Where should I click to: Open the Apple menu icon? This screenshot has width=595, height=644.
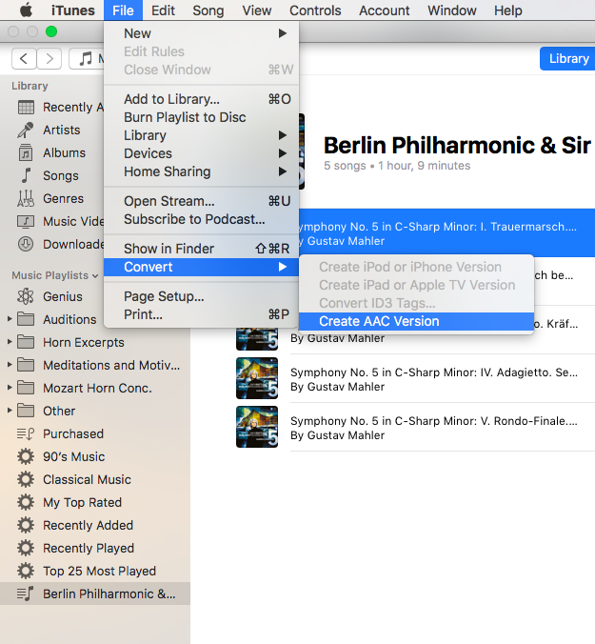coord(26,10)
